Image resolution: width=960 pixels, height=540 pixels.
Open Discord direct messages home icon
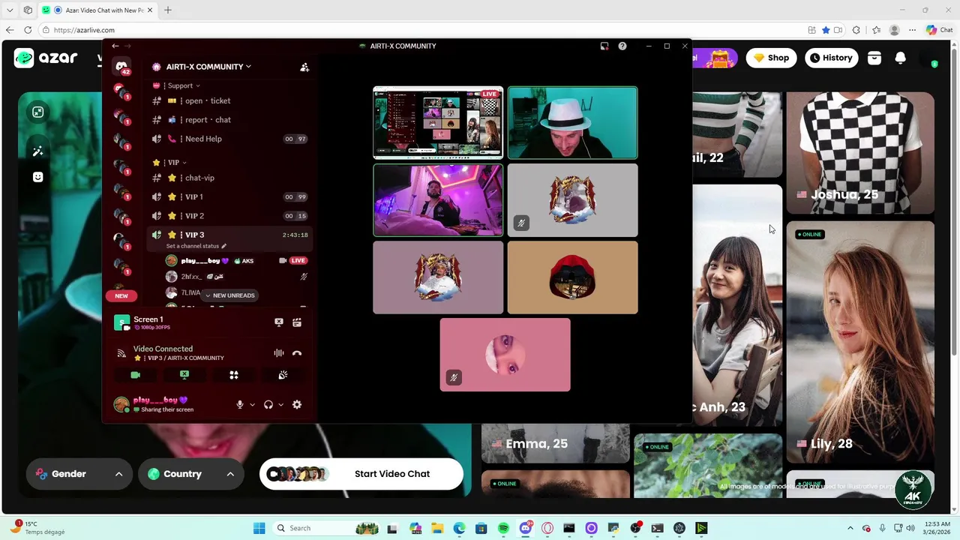121,66
